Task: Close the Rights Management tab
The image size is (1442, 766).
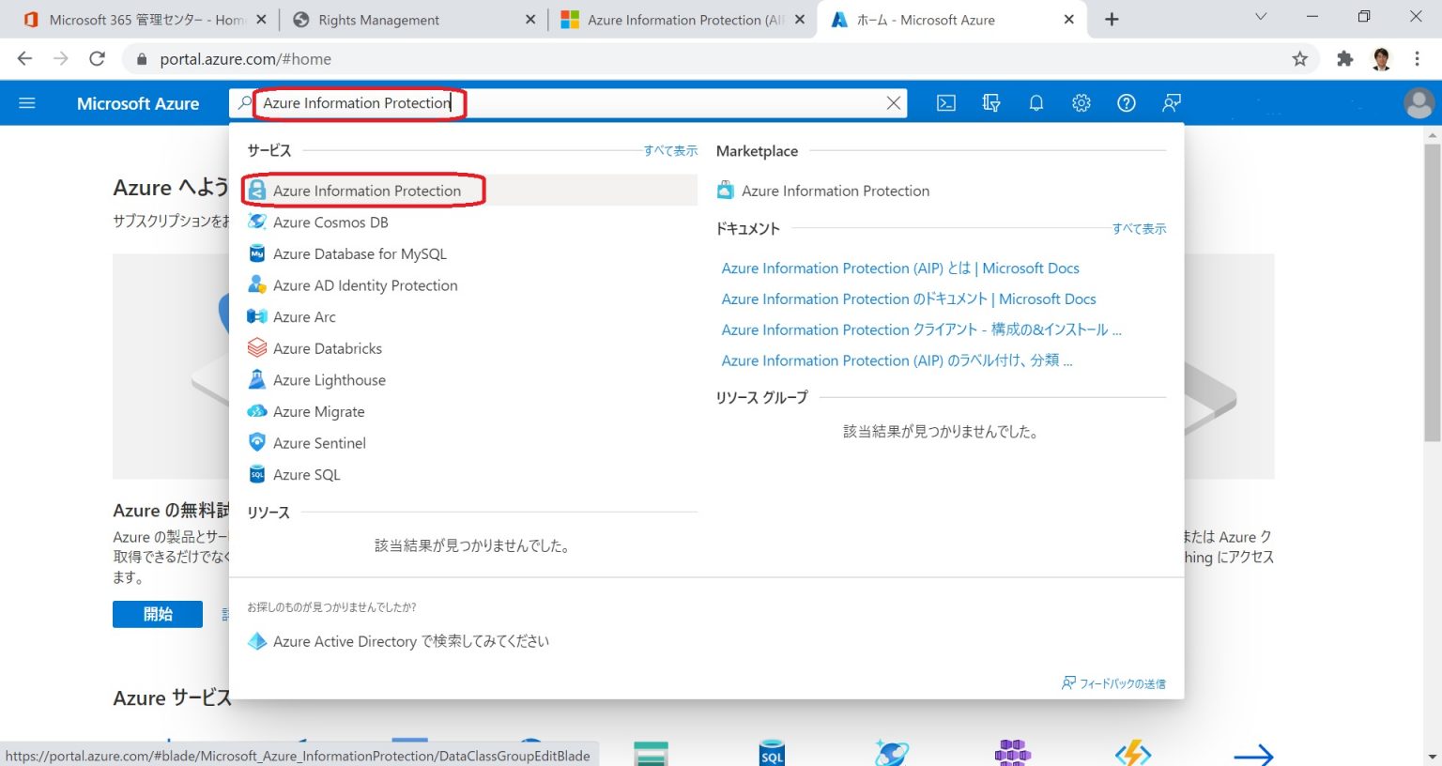Action: click(x=530, y=20)
